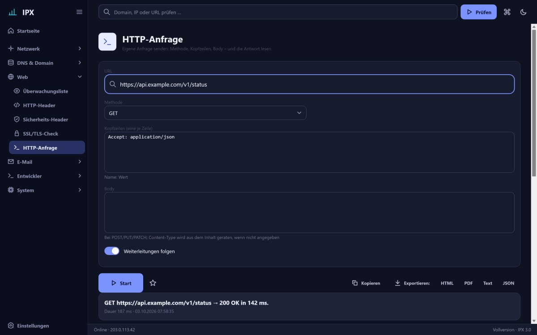Viewport: 537px width, 335px height.
Task: Export result as PDF
Action: click(x=469, y=283)
